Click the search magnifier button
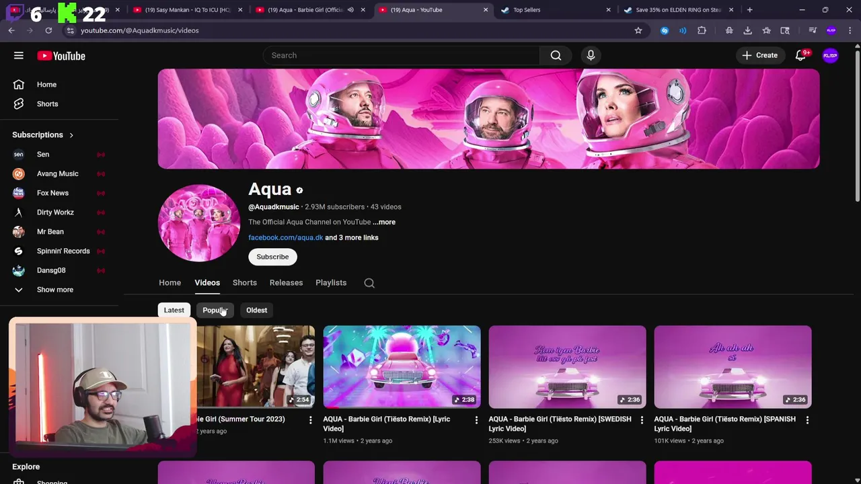 point(556,55)
